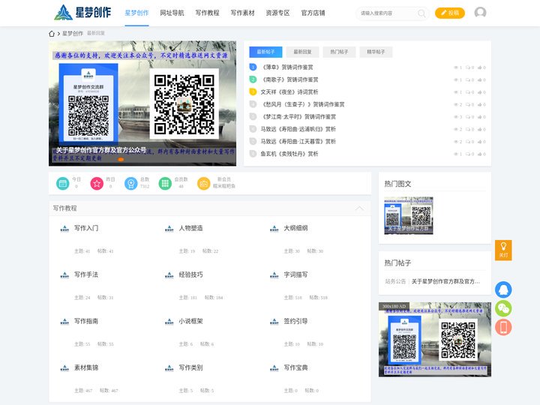
Task: Open post 《愁风月（生查子）》贺铸词作鉴赏
Action: click(302, 104)
